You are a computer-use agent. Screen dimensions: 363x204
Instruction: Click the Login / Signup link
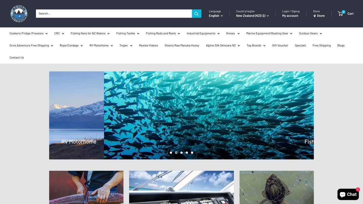pyautogui.click(x=290, y=11)
